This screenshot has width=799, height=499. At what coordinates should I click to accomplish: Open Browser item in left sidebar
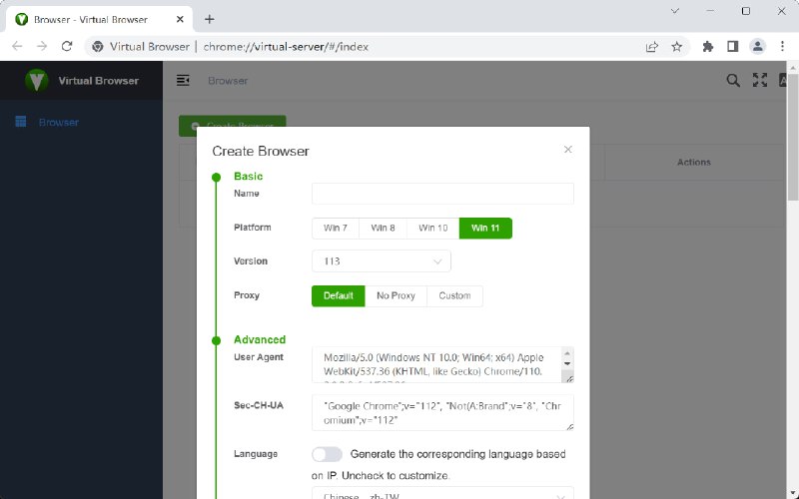[58, 122]
